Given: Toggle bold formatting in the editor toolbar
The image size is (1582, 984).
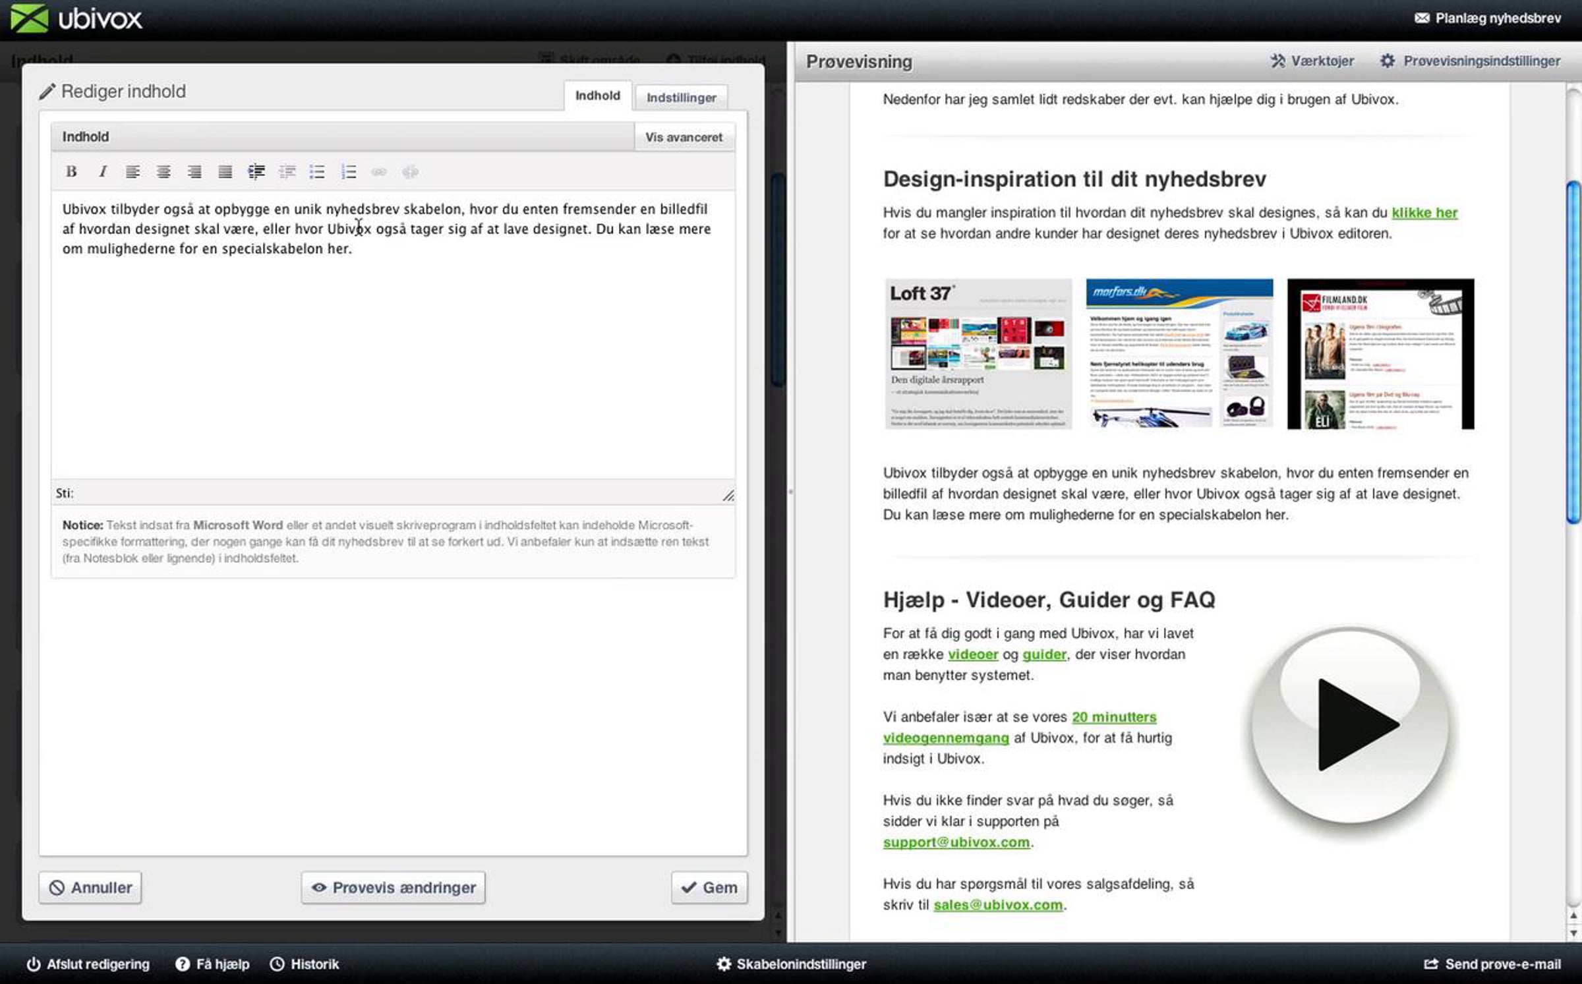Looking at the screenshot, I should tap(71, 172).
